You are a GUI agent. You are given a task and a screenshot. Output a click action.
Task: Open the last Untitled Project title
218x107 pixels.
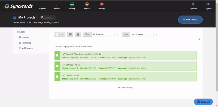point(73,75)
